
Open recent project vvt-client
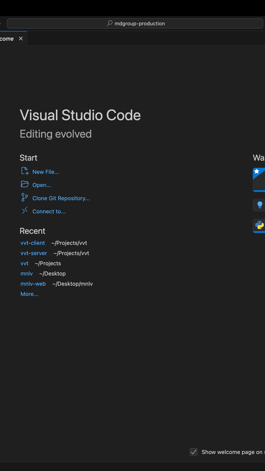[33, 243]
